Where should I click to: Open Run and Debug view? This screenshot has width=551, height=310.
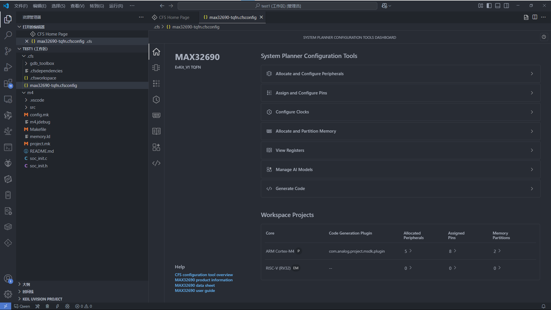tap(8, 67)
